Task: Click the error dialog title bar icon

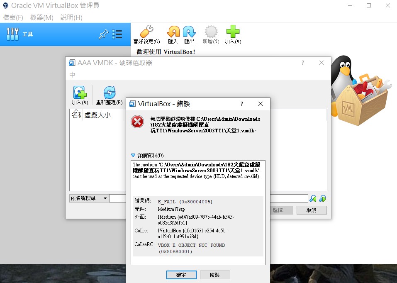Action: pos(132,104)
